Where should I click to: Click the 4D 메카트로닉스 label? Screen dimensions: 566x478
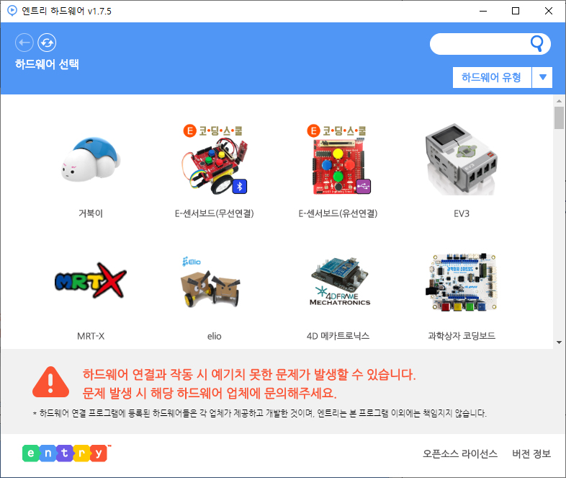coord(338,336)
